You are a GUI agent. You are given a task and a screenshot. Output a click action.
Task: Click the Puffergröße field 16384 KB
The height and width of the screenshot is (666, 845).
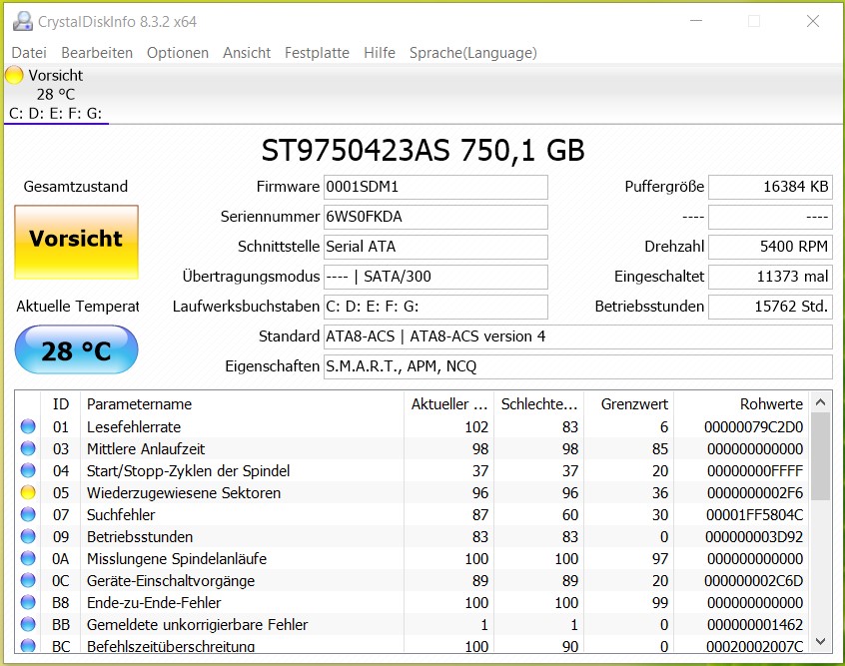pyautogui.click(x=770, y=187)
